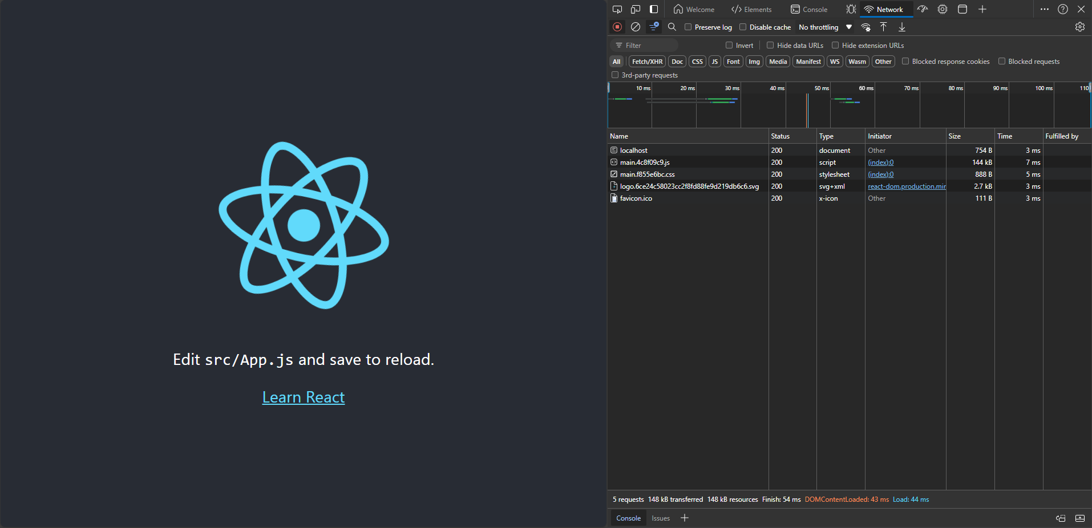
Task: Check Hide extension URLs checkbox
Action: [x=835, y=45]
